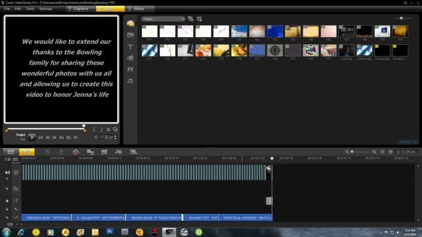Viewport: 422px width, 237px height.
Task: Click the Undo arrow in timeline toolbar
Action: [x=47, y=152]
